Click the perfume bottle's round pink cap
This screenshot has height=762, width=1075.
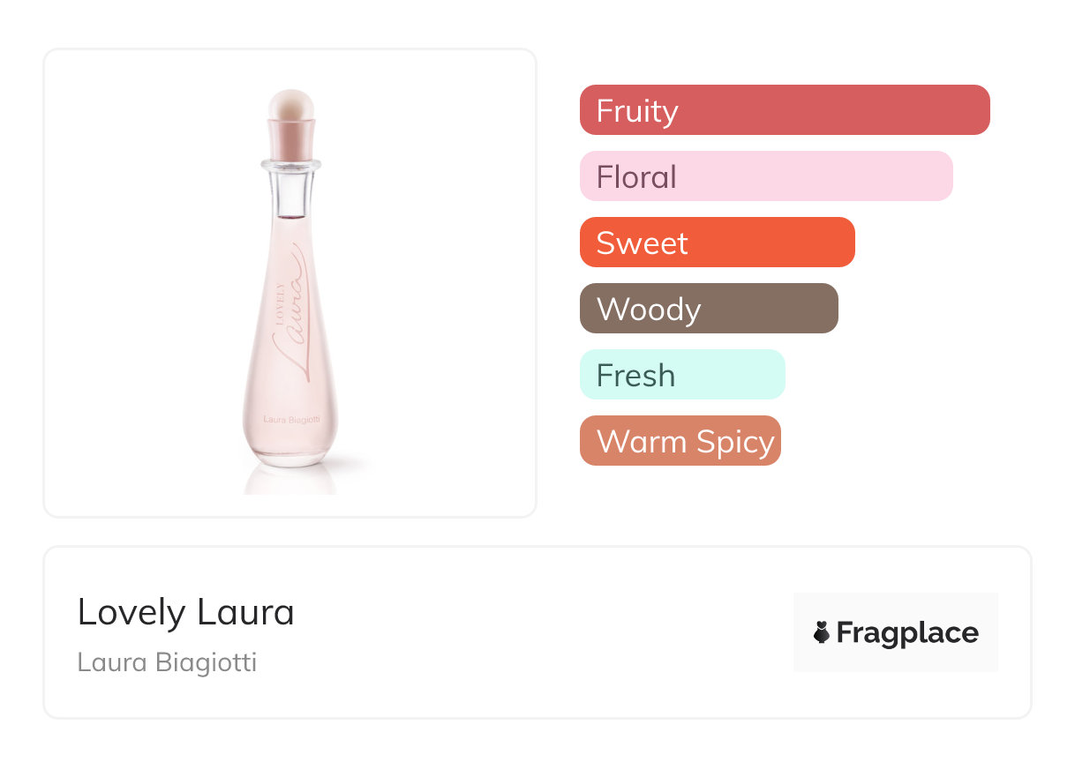coord(291,106)
